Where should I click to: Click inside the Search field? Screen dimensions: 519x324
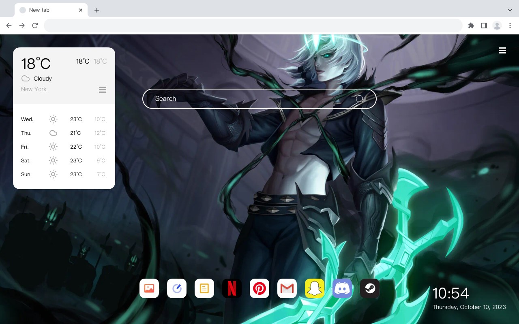[x=259, y=99]
